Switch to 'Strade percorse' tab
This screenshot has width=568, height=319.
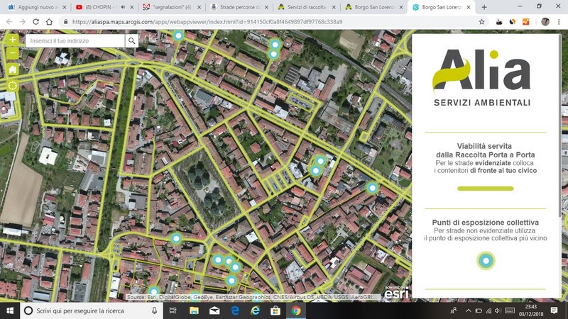[239, 7]
